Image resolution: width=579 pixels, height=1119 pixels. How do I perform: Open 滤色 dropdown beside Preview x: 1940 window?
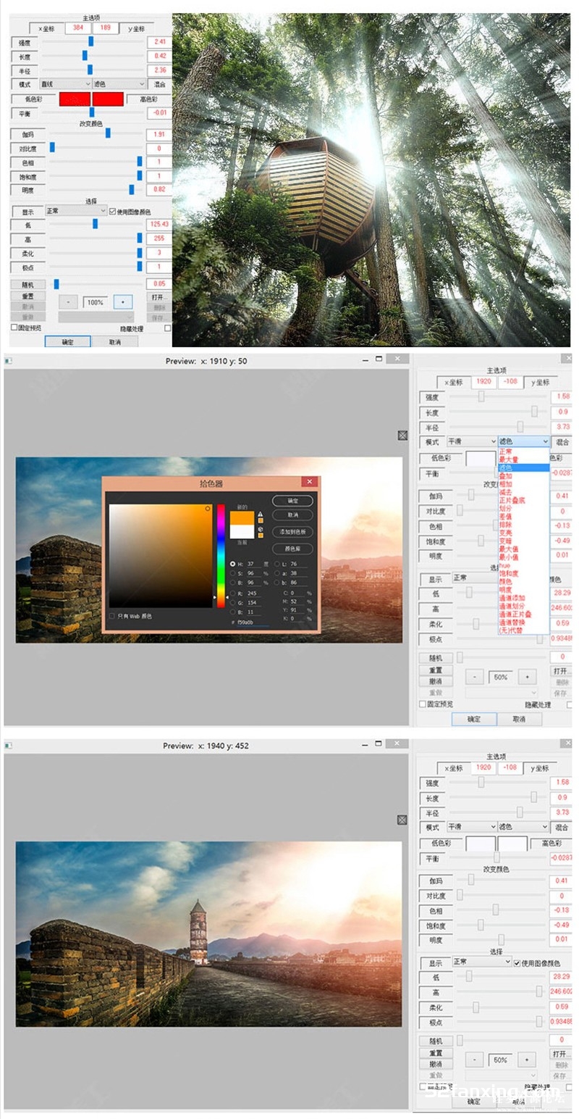[x=523, y=827]
